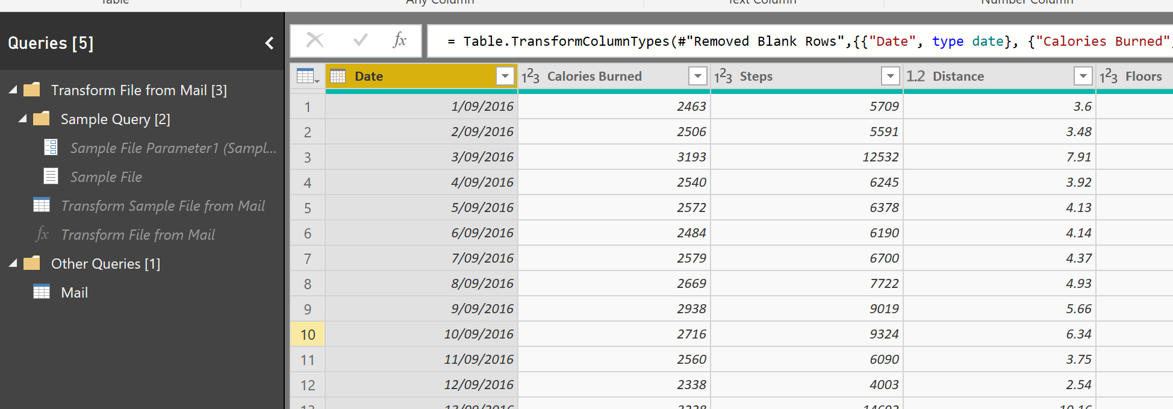Select the Sample File Parameter1 query

coord(173,148)
